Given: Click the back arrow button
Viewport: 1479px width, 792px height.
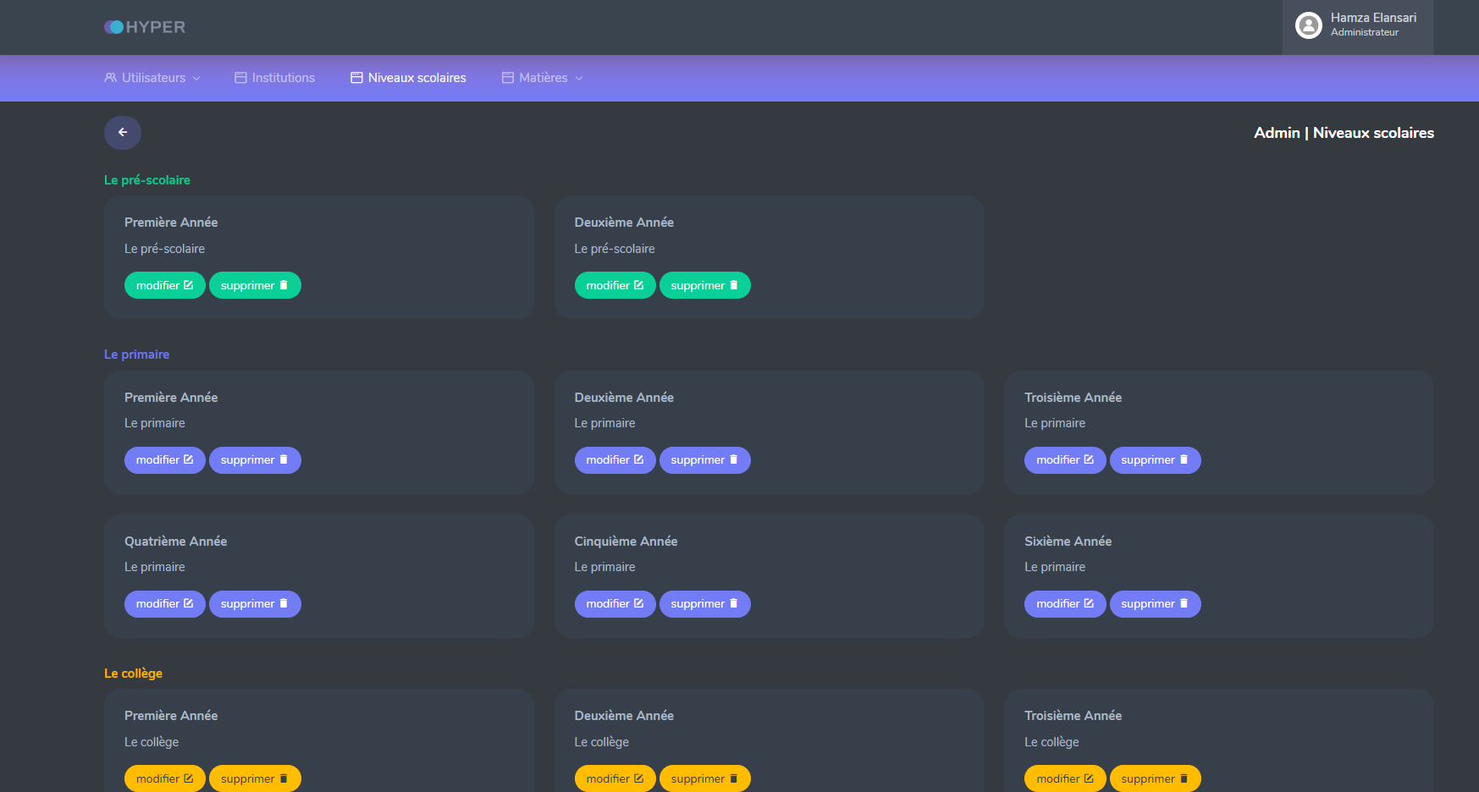Looking at the screenshot, I should point(123,133).
